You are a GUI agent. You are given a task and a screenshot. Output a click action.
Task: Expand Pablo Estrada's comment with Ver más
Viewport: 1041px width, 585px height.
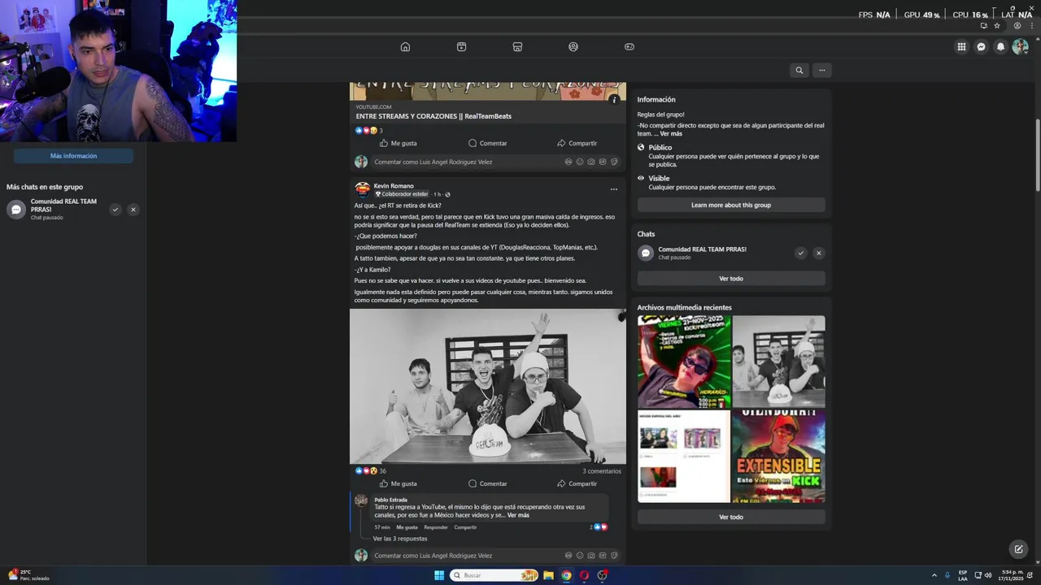coord(518,515)
